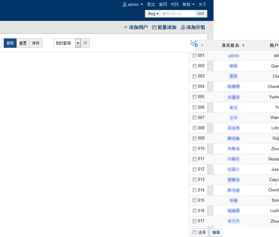
Task: Open the Bug type dropdown
Action: (x=153, y=14)
